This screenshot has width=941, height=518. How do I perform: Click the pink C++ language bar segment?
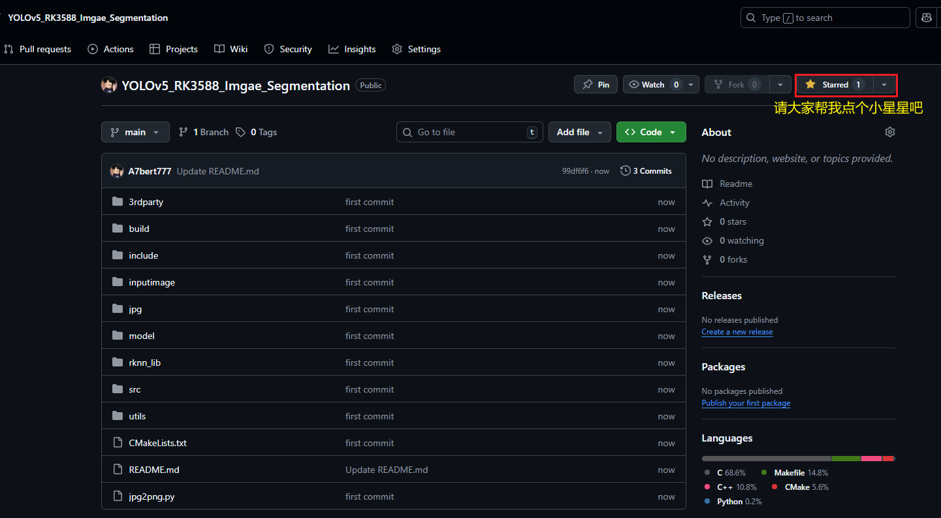click(871, 459)
